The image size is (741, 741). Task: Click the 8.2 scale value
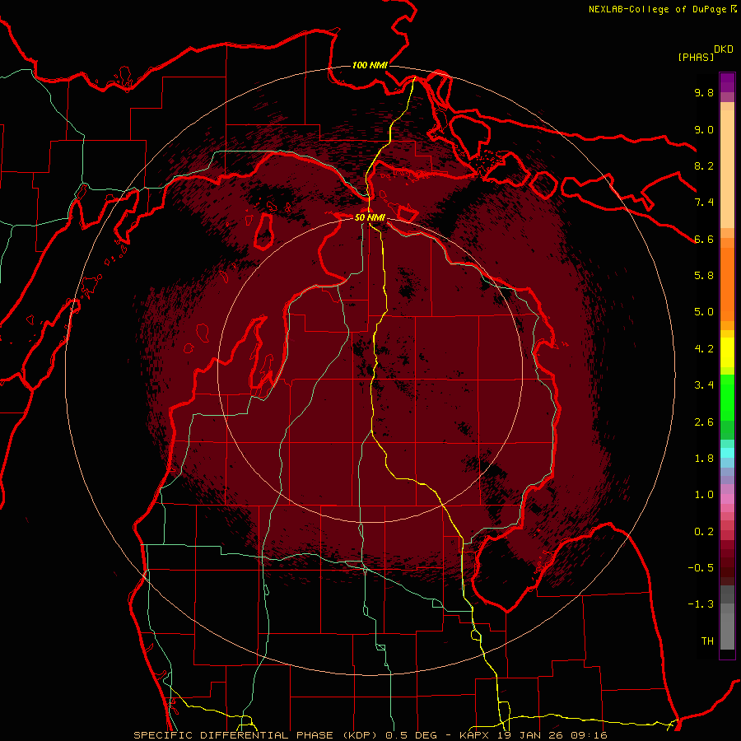(x=704, y=165)
